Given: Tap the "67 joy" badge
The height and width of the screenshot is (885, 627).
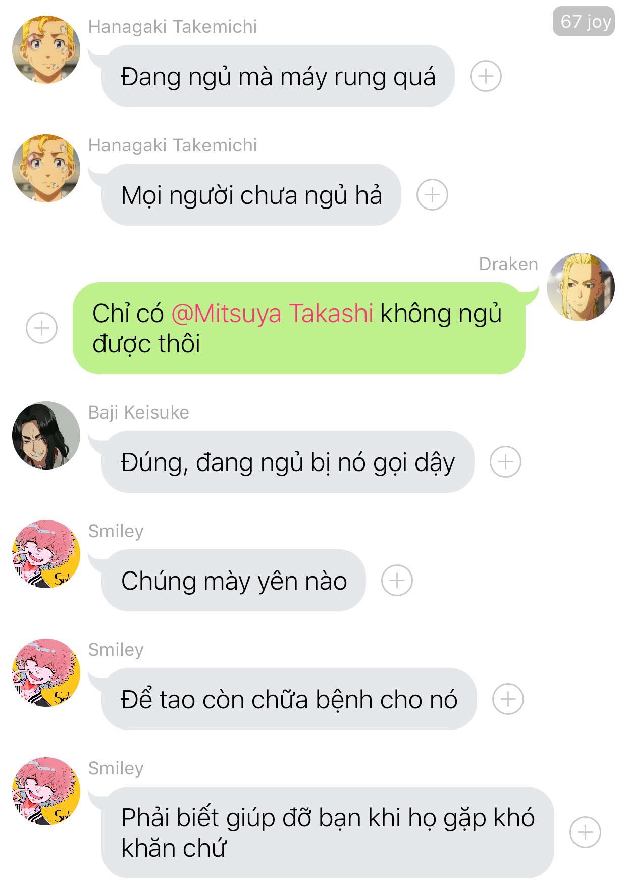Looking at the screenshot, I should tap(584, 21).
